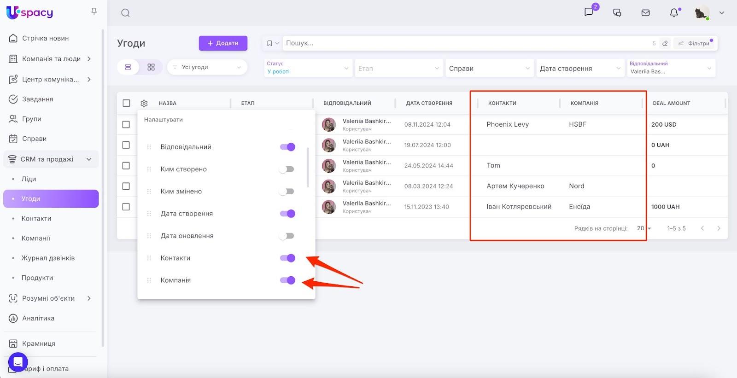
Task: Click the settings panel vertical scrollbar
Action: point(308,168)
